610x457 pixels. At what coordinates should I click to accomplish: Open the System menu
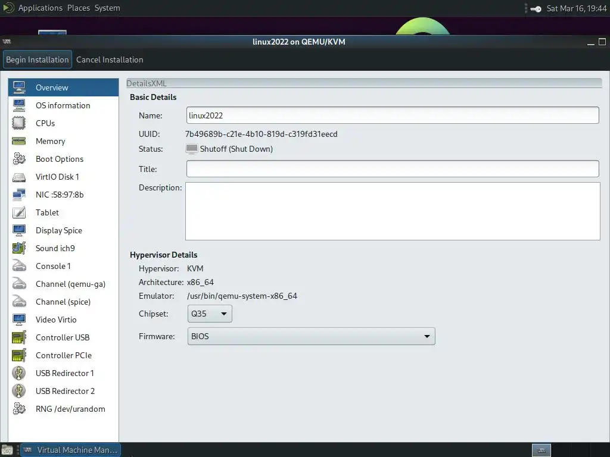pyautogui.click(x=107, y=8)
